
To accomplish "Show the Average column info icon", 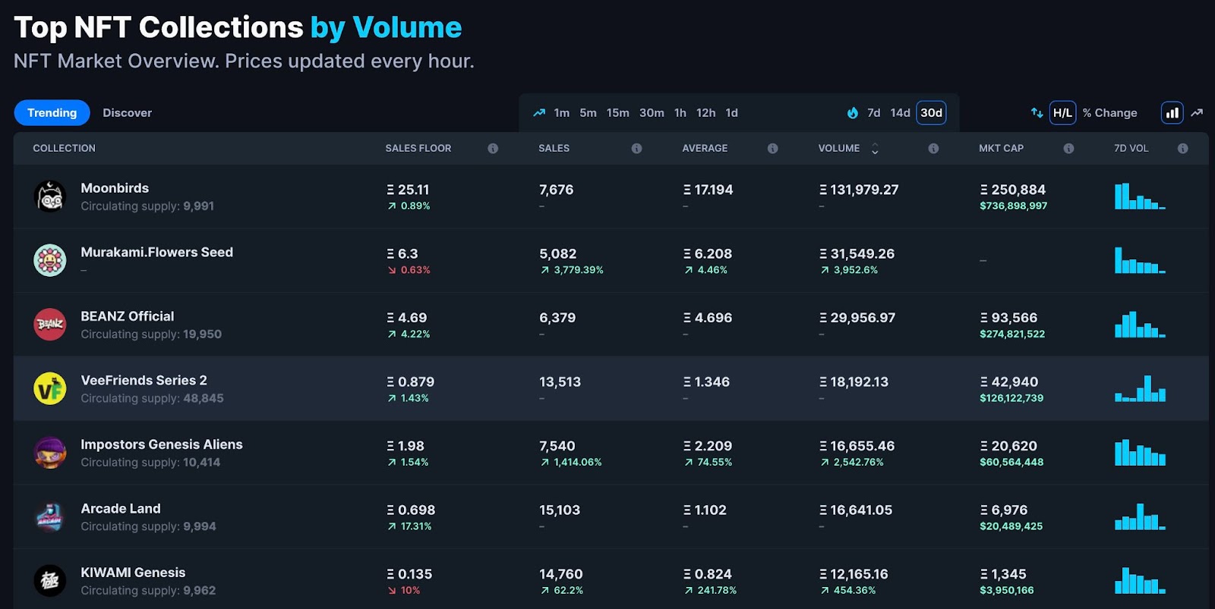I will pyautogui.click(x=772, y=149).
